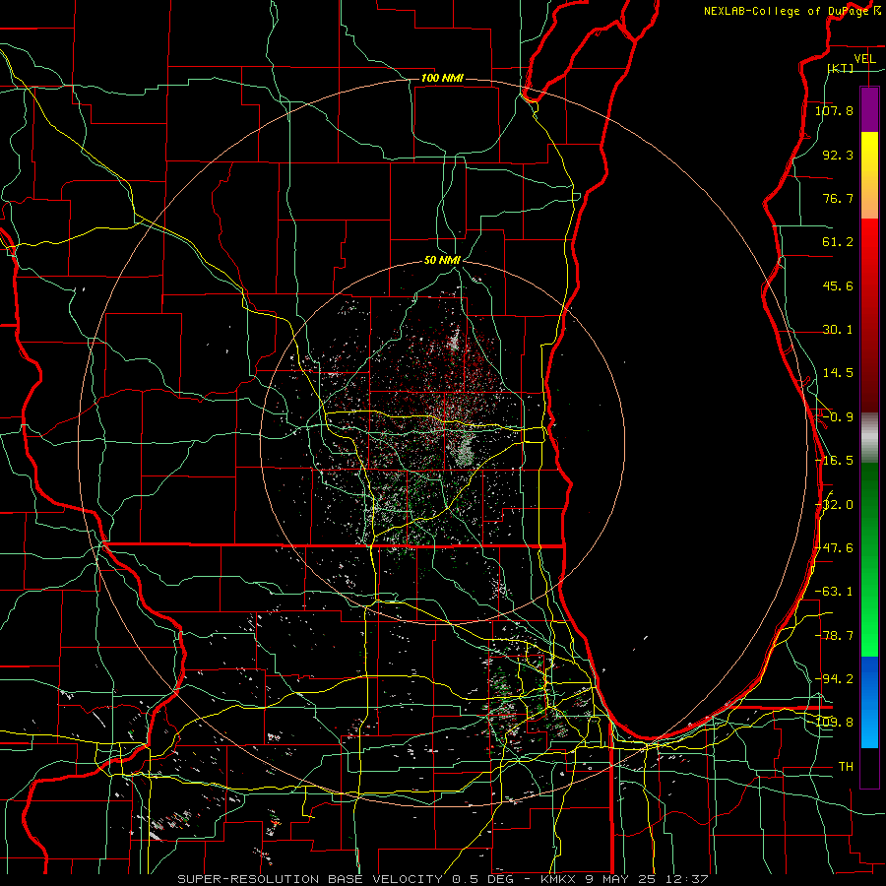The image size is (886, 886).
Task: Click the 92.3 velocity scale value
Action: [x=838, y=155]
